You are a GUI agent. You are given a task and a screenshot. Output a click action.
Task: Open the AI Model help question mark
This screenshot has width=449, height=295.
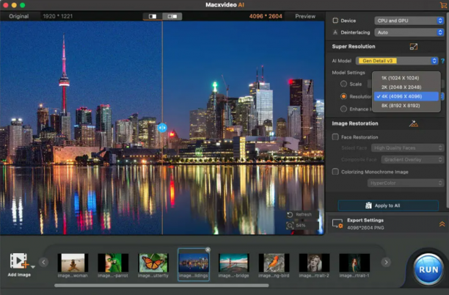pos(442,61)
